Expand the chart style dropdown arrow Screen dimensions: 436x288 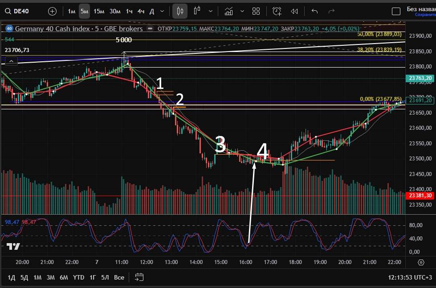211,11
